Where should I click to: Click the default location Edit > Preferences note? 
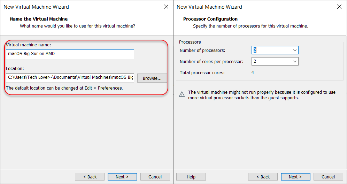click(64, 88)
